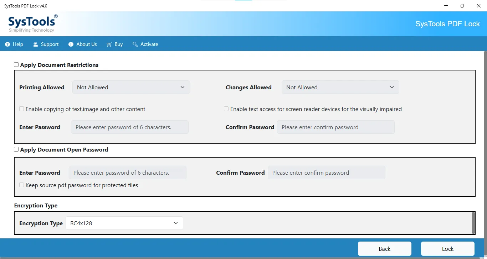Open the Encryption Type RC4x128 dropdown

124,223
